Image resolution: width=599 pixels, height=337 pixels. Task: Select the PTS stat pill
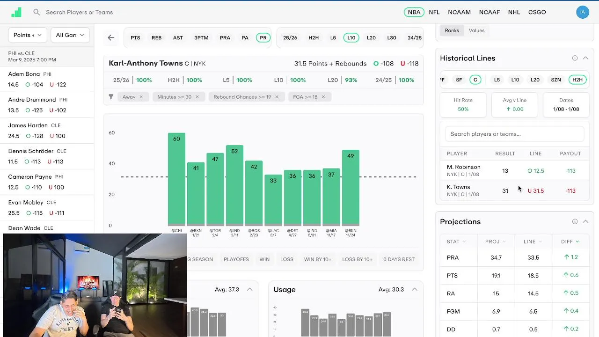(135, 38)
